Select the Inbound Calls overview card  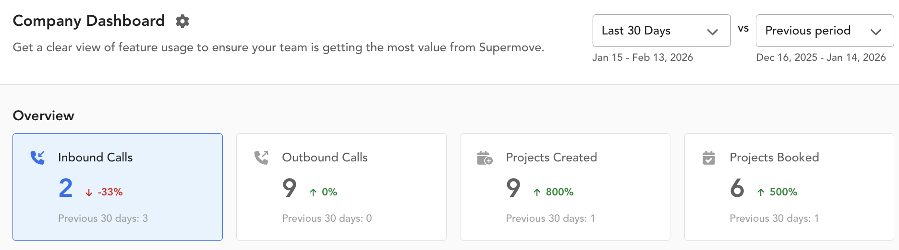tap(118, 187)
